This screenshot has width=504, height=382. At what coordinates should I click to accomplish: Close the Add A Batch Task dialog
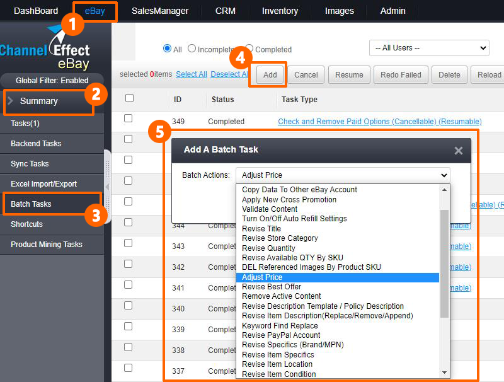coord(459,151)
